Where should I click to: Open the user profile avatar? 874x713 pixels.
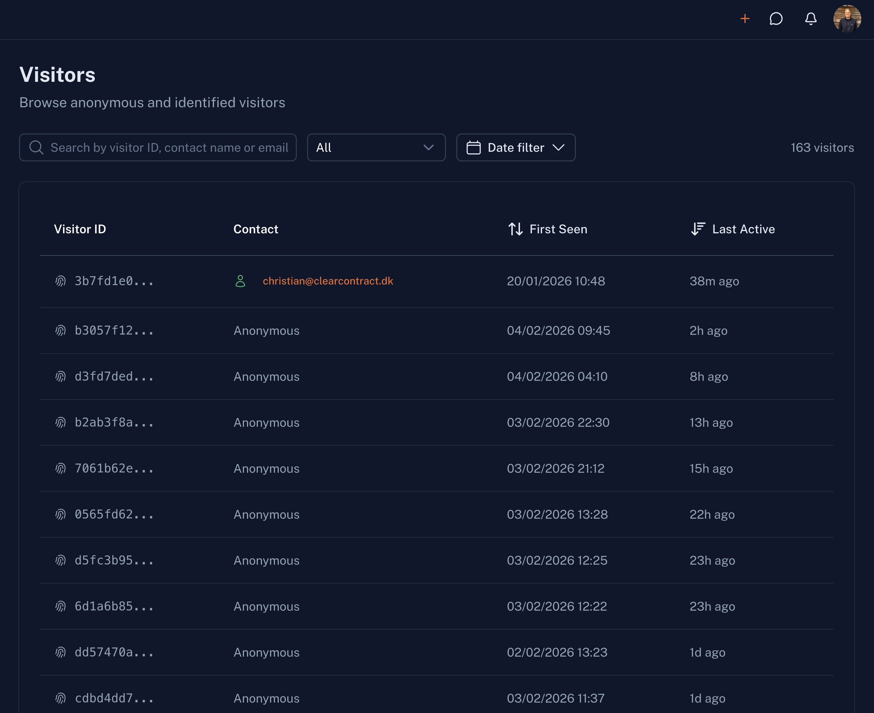[847, 19]
